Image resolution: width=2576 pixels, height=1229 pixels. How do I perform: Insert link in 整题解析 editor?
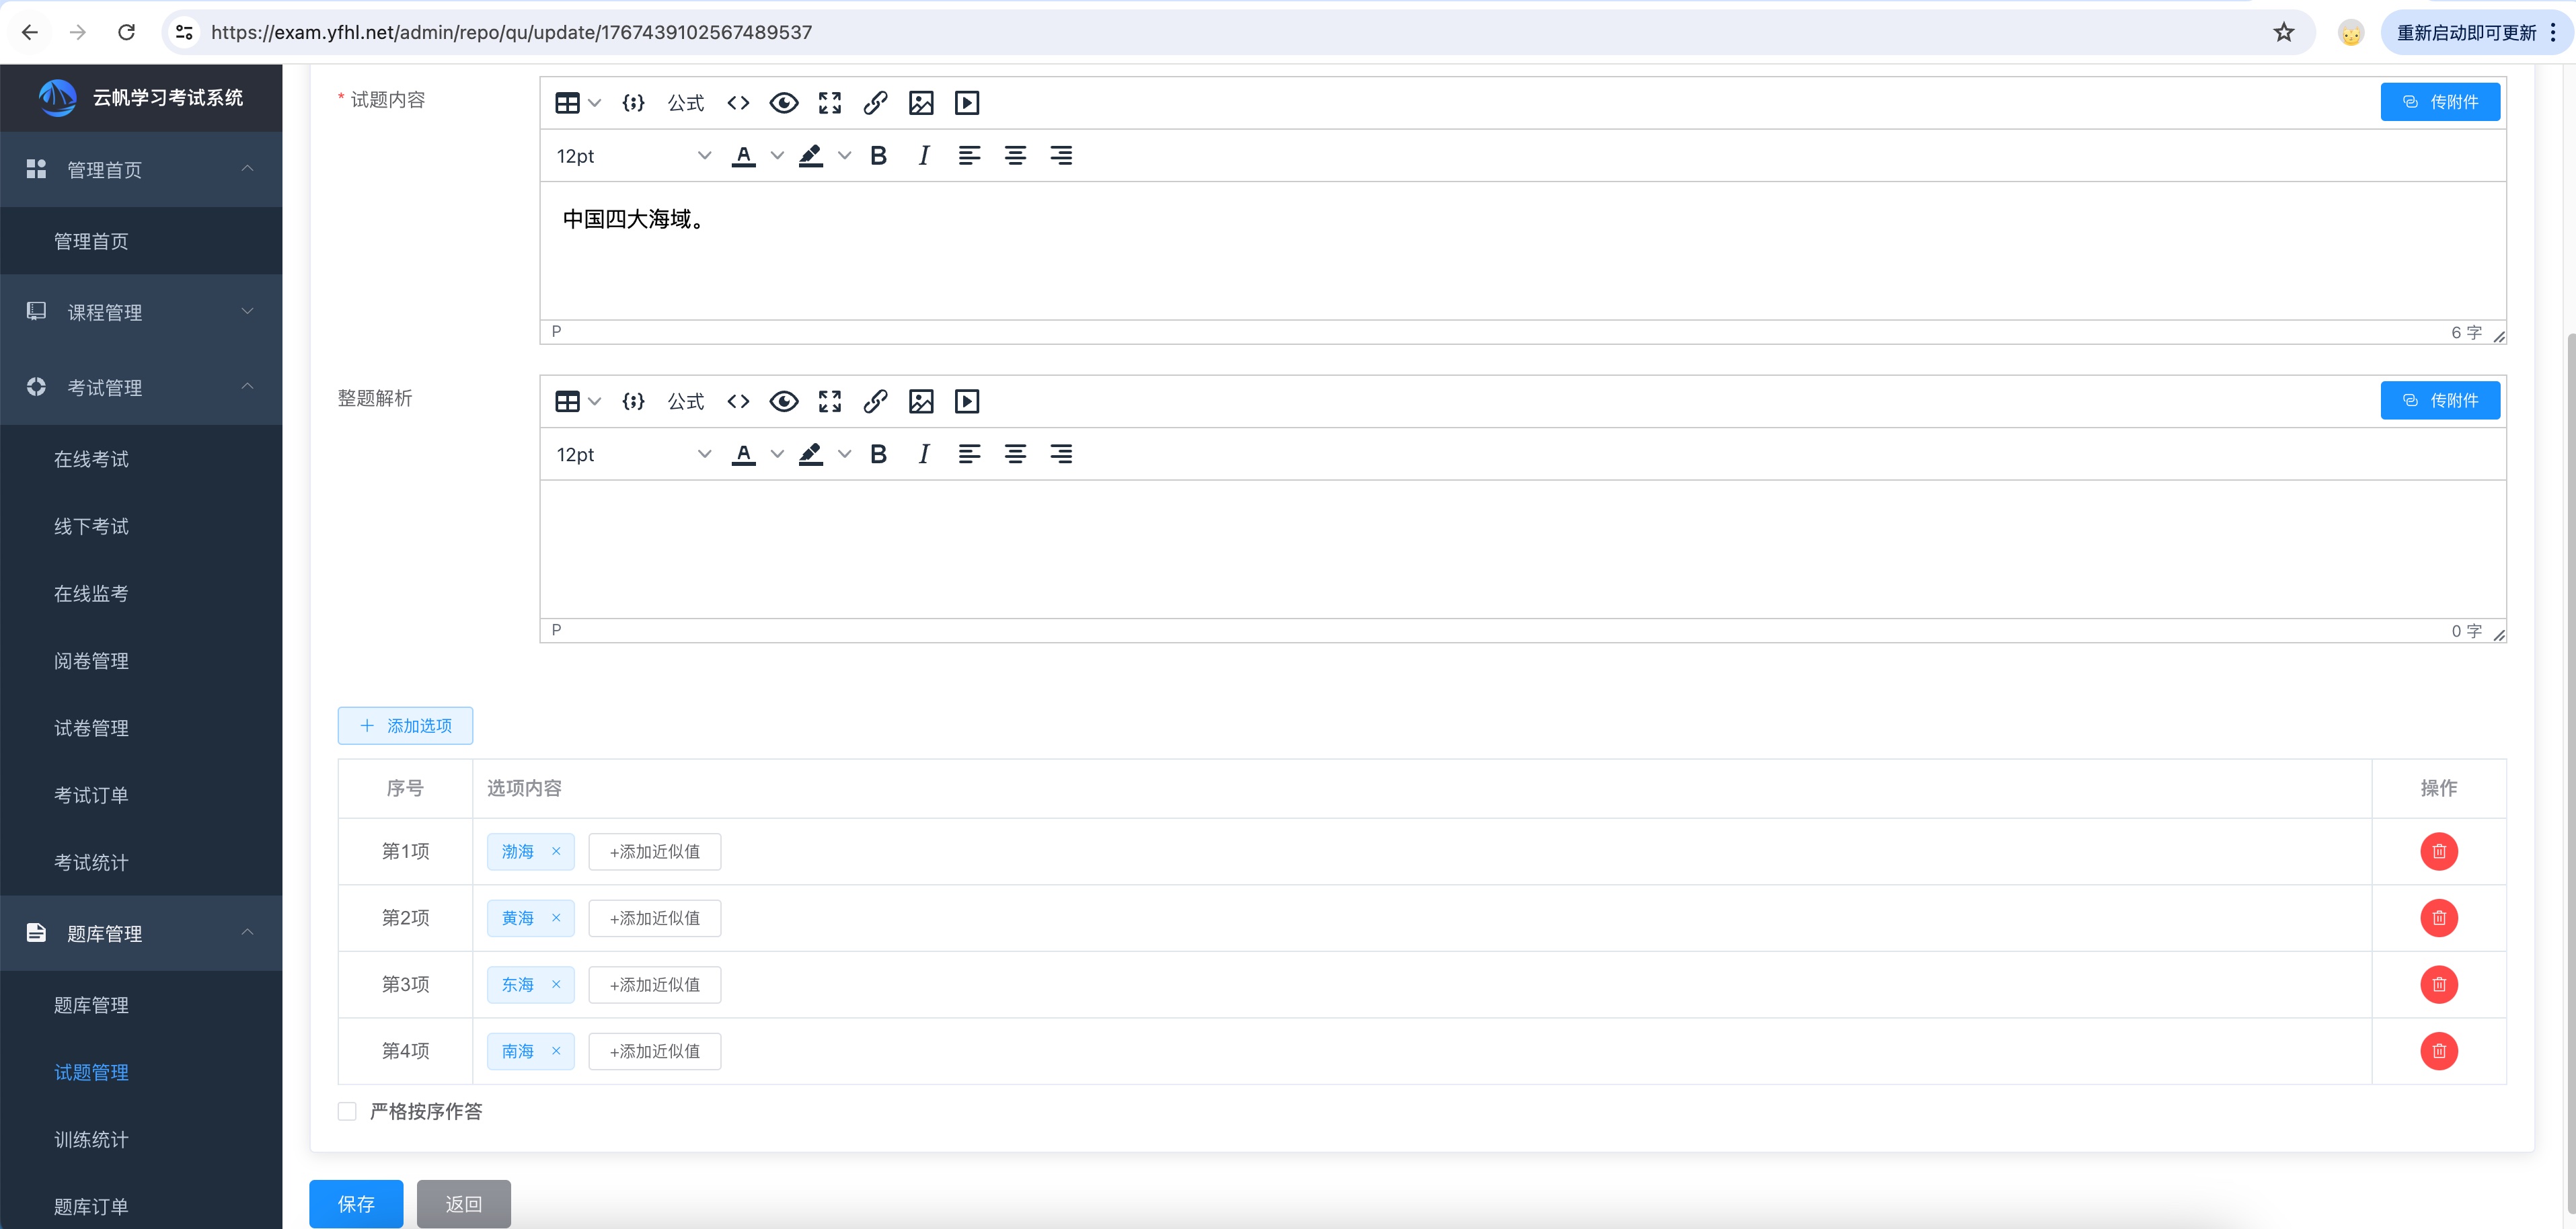(x=875, y=401)
